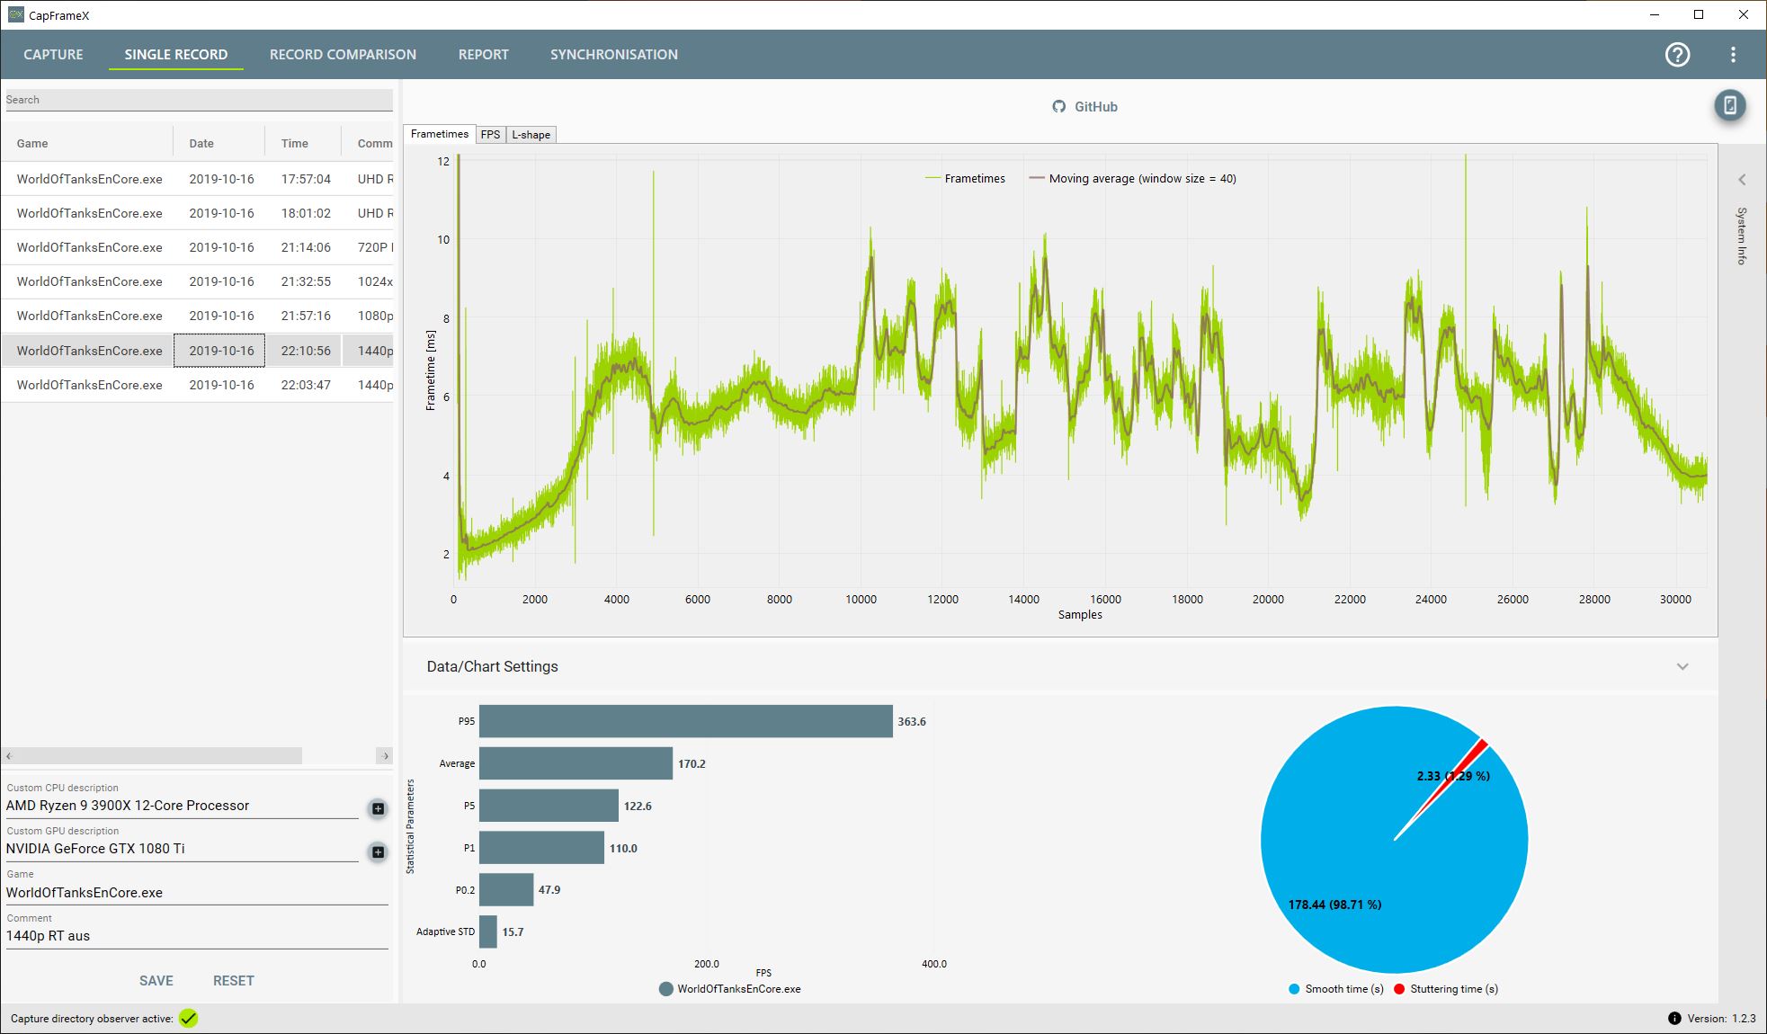
Task: Click the Search input field
Action: click(198, 100)
